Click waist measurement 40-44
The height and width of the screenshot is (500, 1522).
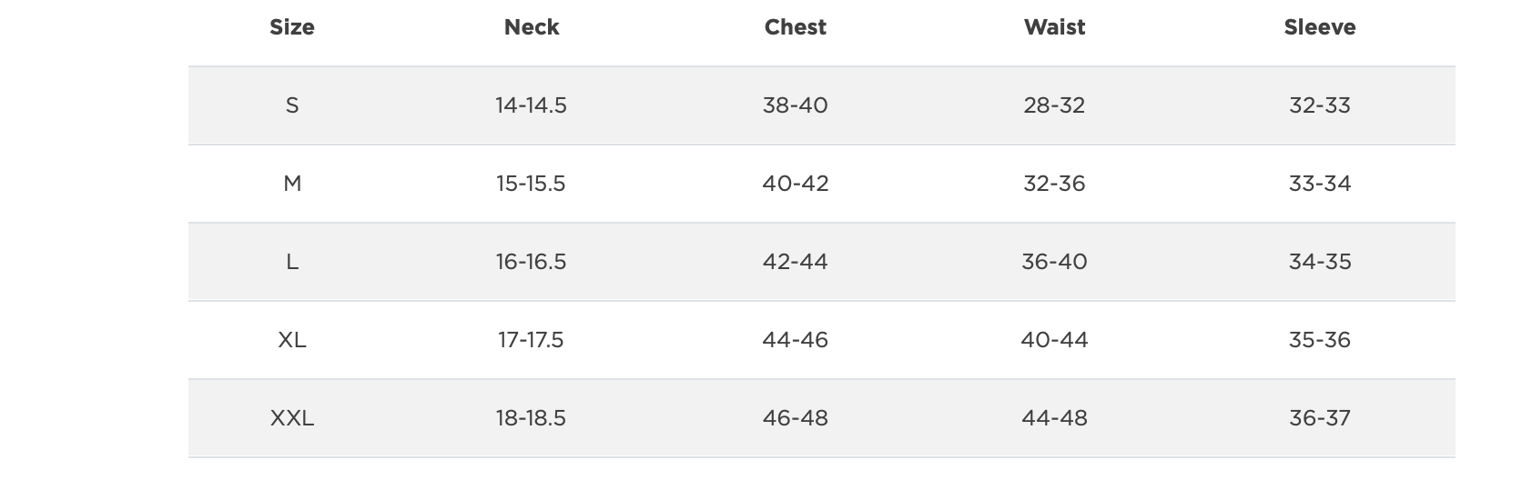(x=1054, y=340)
